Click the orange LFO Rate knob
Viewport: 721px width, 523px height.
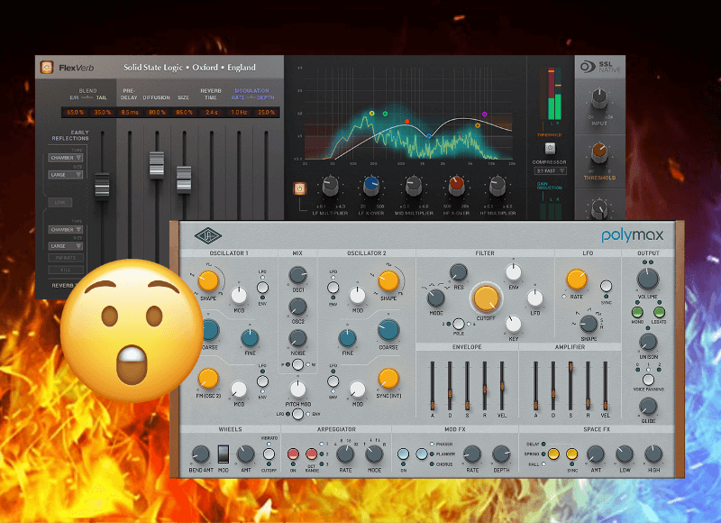576,280
